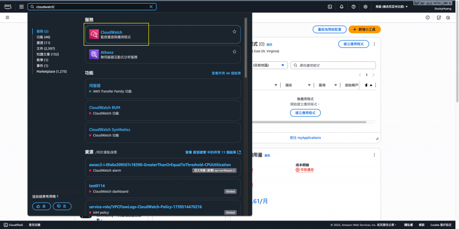Viewport: 459px width, 229px height.
Task: Sort by the 區域 column arrow
Action: point(335,85)
